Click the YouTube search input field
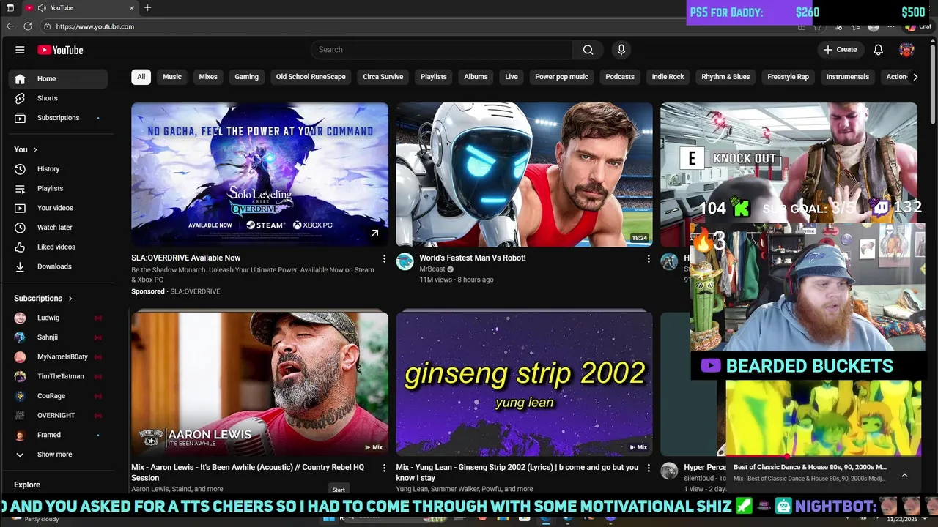 [x=442, y=50]
